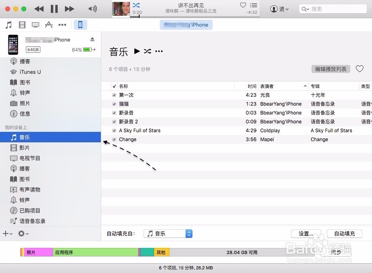Click the Other (其他) storage segment
The image size is (372, 273).
(x=161, y=252)
